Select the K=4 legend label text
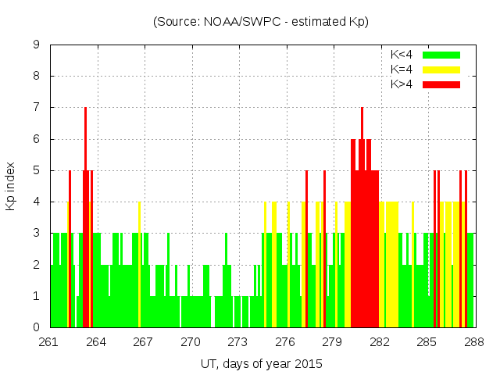Image resolution: width=500 pixels, height=375 pixels. pyautogui.click(x=402, y=70)
